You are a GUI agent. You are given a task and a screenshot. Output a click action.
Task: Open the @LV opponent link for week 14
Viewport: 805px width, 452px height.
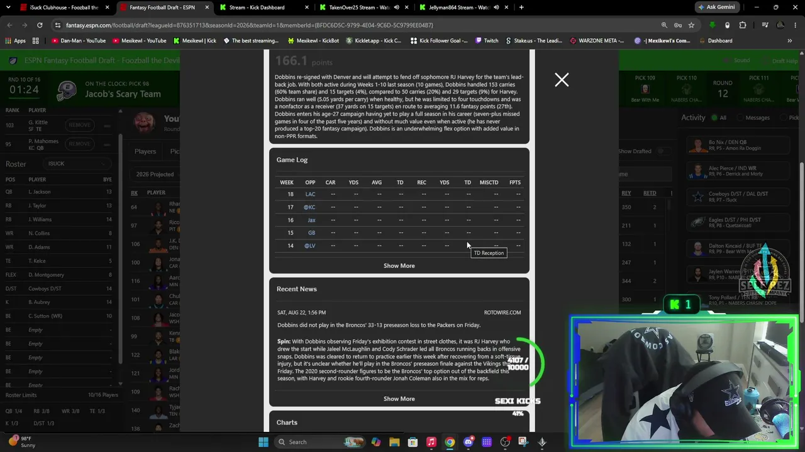(x=309, y=245)
